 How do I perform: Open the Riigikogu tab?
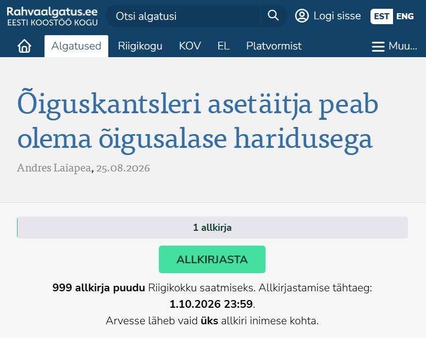(140, 46)
